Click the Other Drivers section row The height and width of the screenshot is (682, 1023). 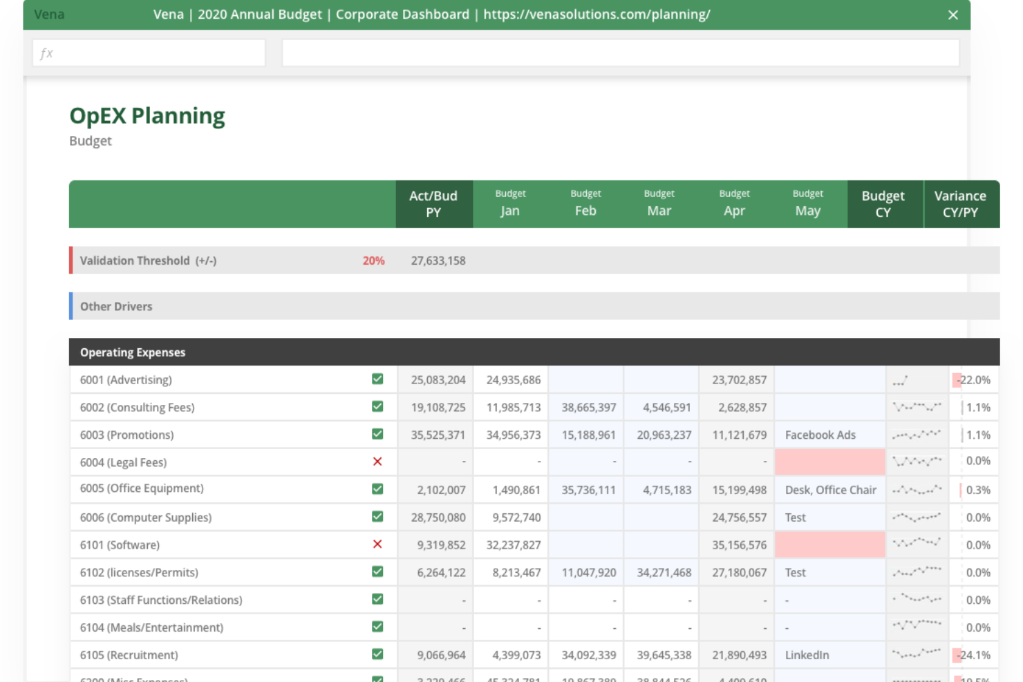[534, 306]
